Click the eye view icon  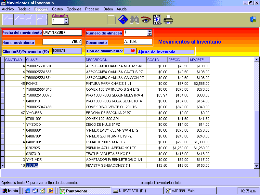(x=145, y=20)
